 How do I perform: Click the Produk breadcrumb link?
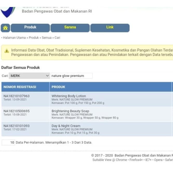point(34,38)
